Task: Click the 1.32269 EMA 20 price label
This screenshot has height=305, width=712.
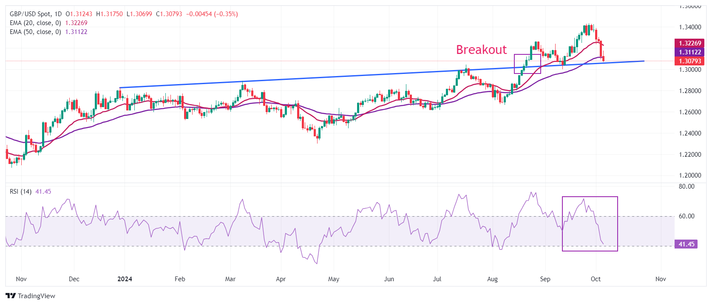Action: click(x=689, y=43)
